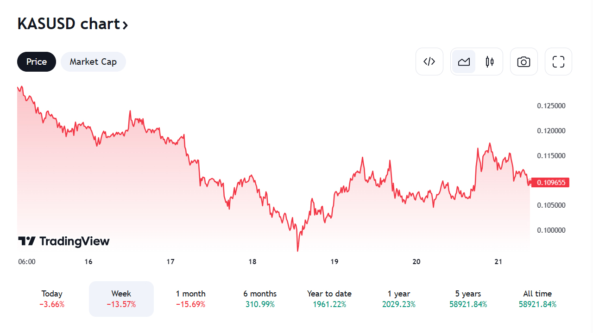The height and width of the screenshot is (333, 593).
Task: Click the date 18 on time axis
Action: tap(252, 262)
